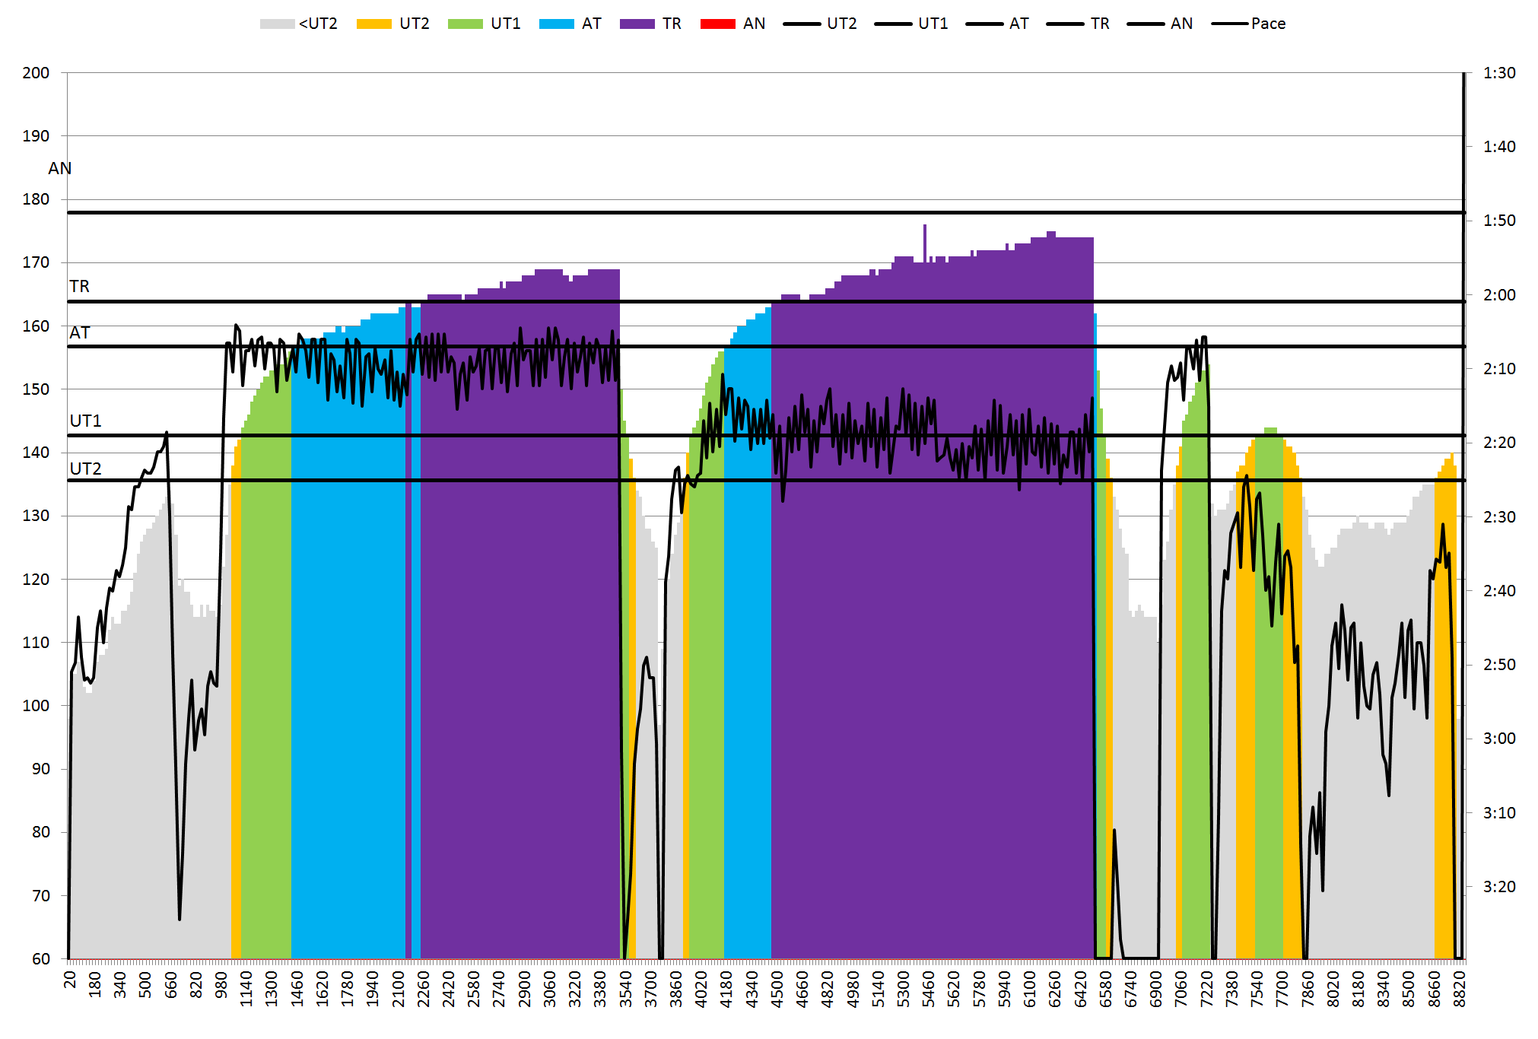The width and height of the screenshot is (1538, 1039).
Task: Click the gray <UT2 legend swatch
Action: (x=277, y=24)
